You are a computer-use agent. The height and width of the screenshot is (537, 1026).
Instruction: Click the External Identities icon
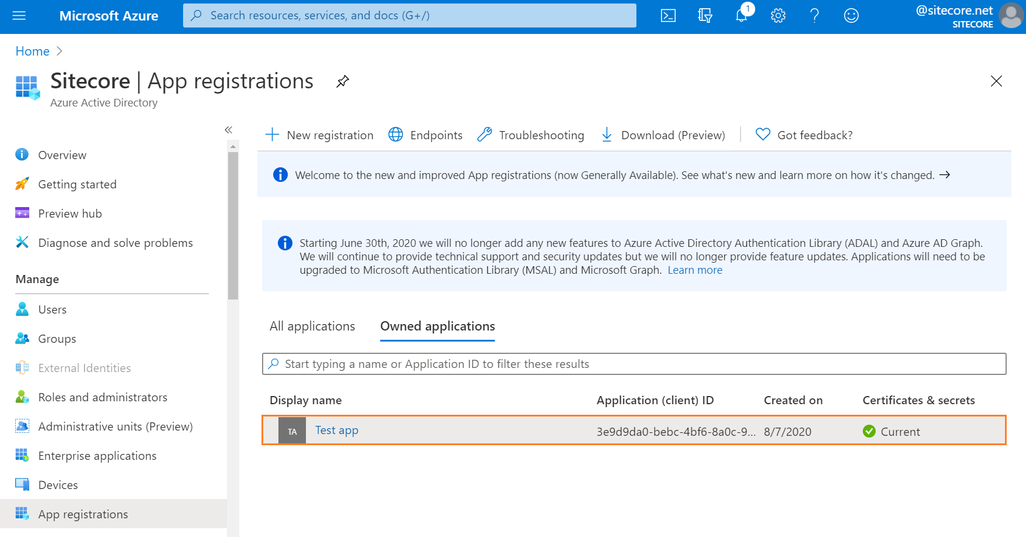click(22, 367)
